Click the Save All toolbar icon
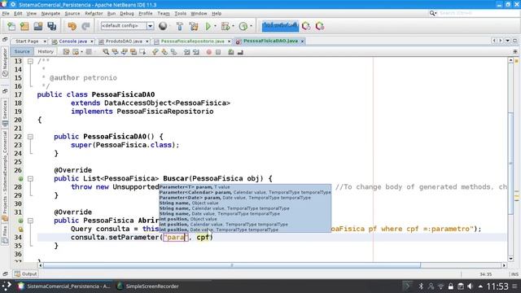 51,26
